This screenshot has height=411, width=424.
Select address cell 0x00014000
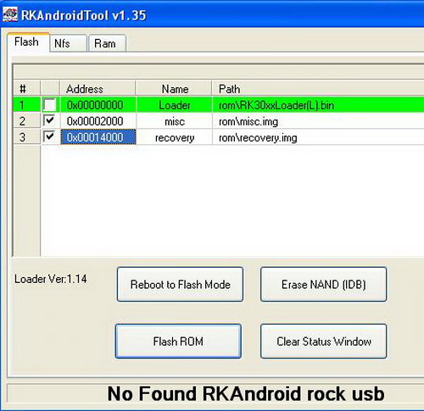click(98, 137)
